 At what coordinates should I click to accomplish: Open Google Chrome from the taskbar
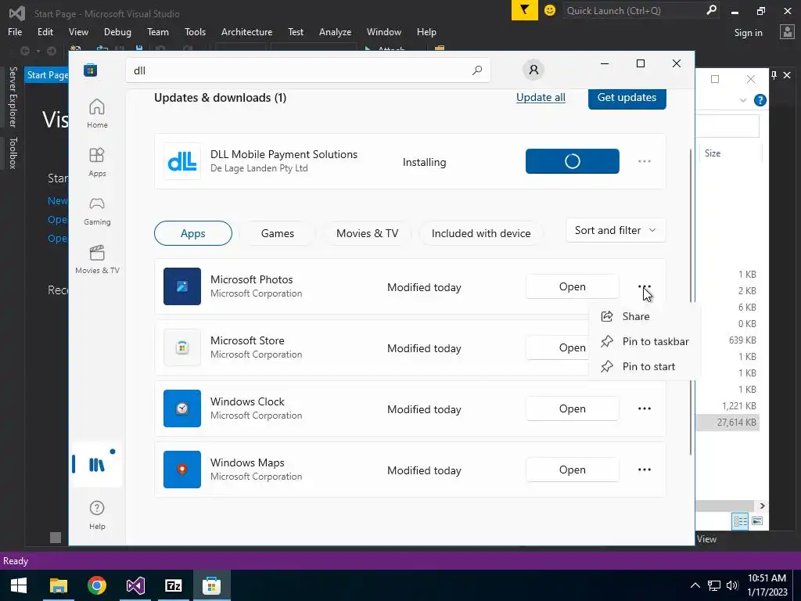[96, 585]
